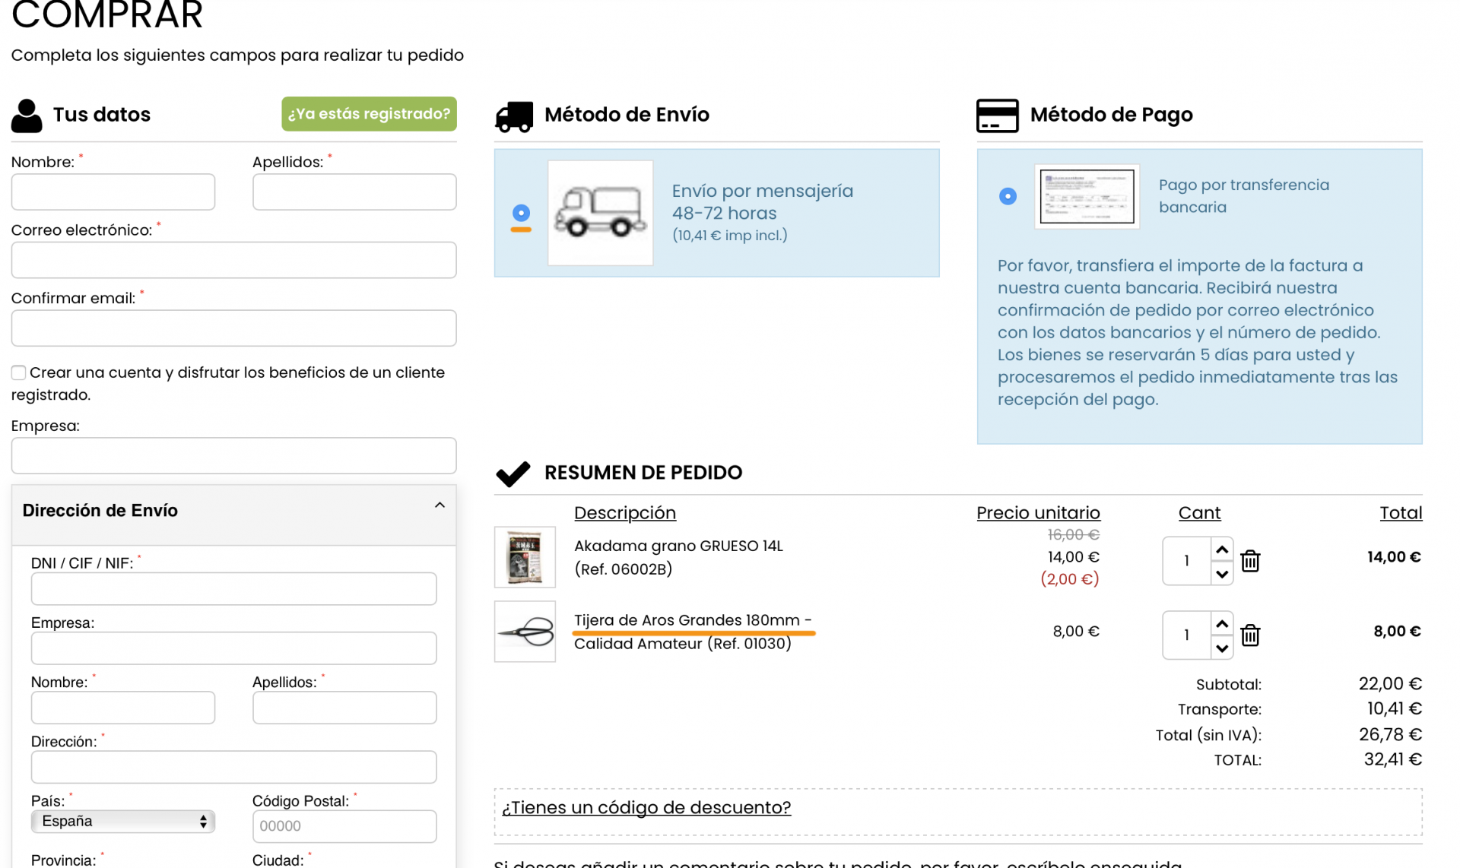The image size is (1460, 868).
Task: Click the ¿Ya estás registrado? button
Action: (x=369, y=114)
